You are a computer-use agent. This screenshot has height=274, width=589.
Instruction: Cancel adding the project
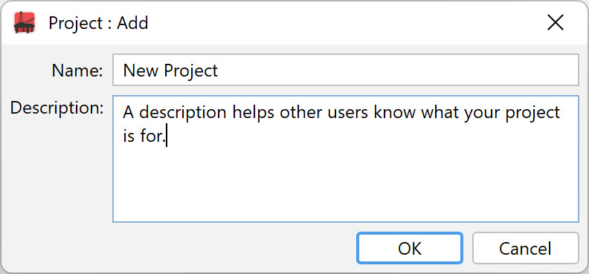pyautogui.click(x=525, y=248)
